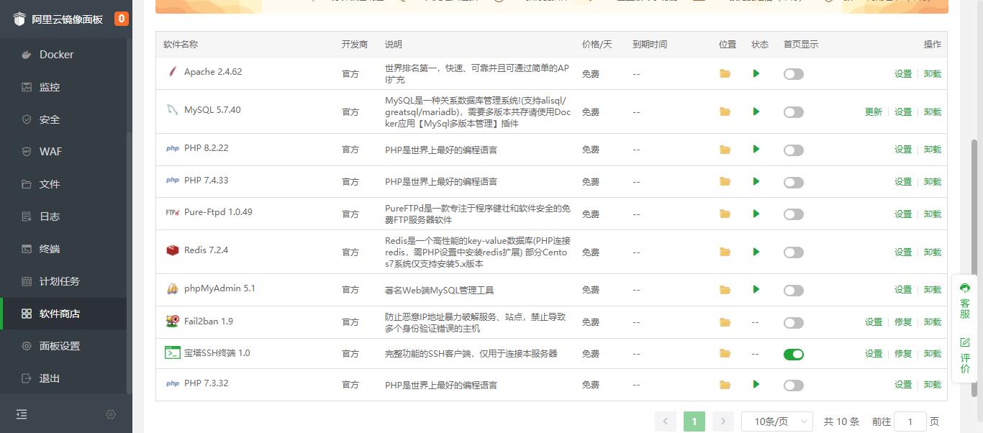The height and width of the screenshot is (433, 983).
Task: Toggle homepage display for Pure-Ftpd 1.0.49
Action: pyautogui.click(x=794, y=214)
